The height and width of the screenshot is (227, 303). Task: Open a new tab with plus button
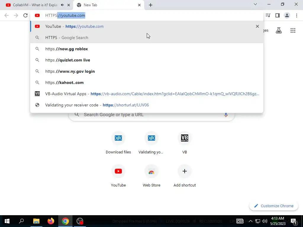(151, 5)
